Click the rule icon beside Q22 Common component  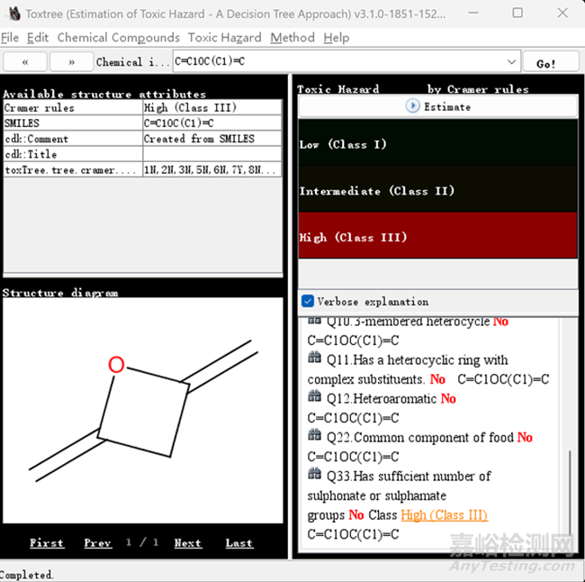314,437
